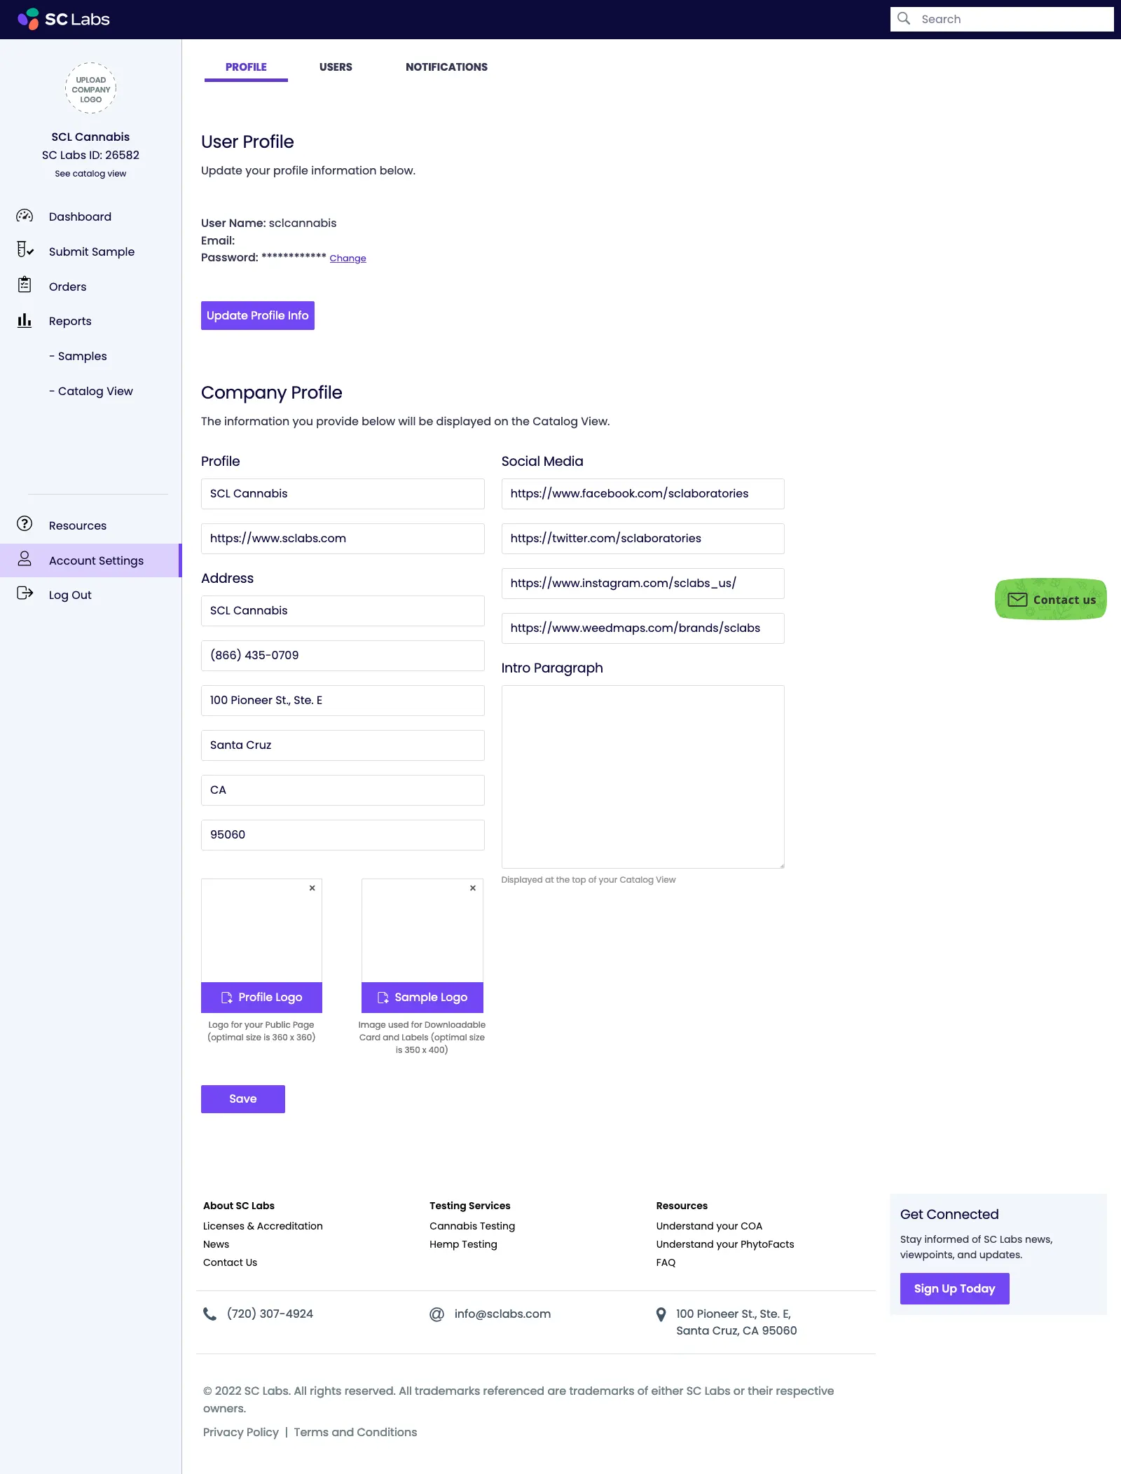
Task: Edit the phone number field
Action: coord(343,656)
